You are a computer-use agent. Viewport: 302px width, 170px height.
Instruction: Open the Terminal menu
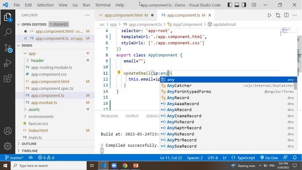103,5
